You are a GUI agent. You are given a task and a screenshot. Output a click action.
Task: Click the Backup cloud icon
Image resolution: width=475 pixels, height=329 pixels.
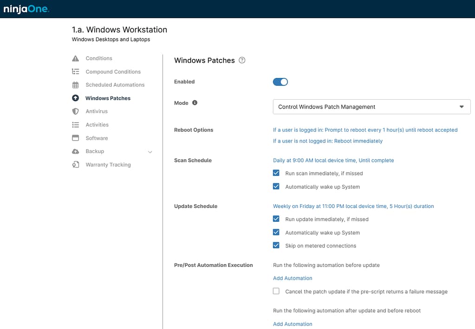tap(77, 151)
